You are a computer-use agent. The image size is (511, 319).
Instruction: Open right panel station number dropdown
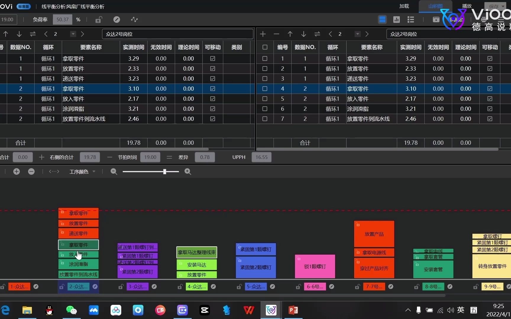click(x=358, y=34)
